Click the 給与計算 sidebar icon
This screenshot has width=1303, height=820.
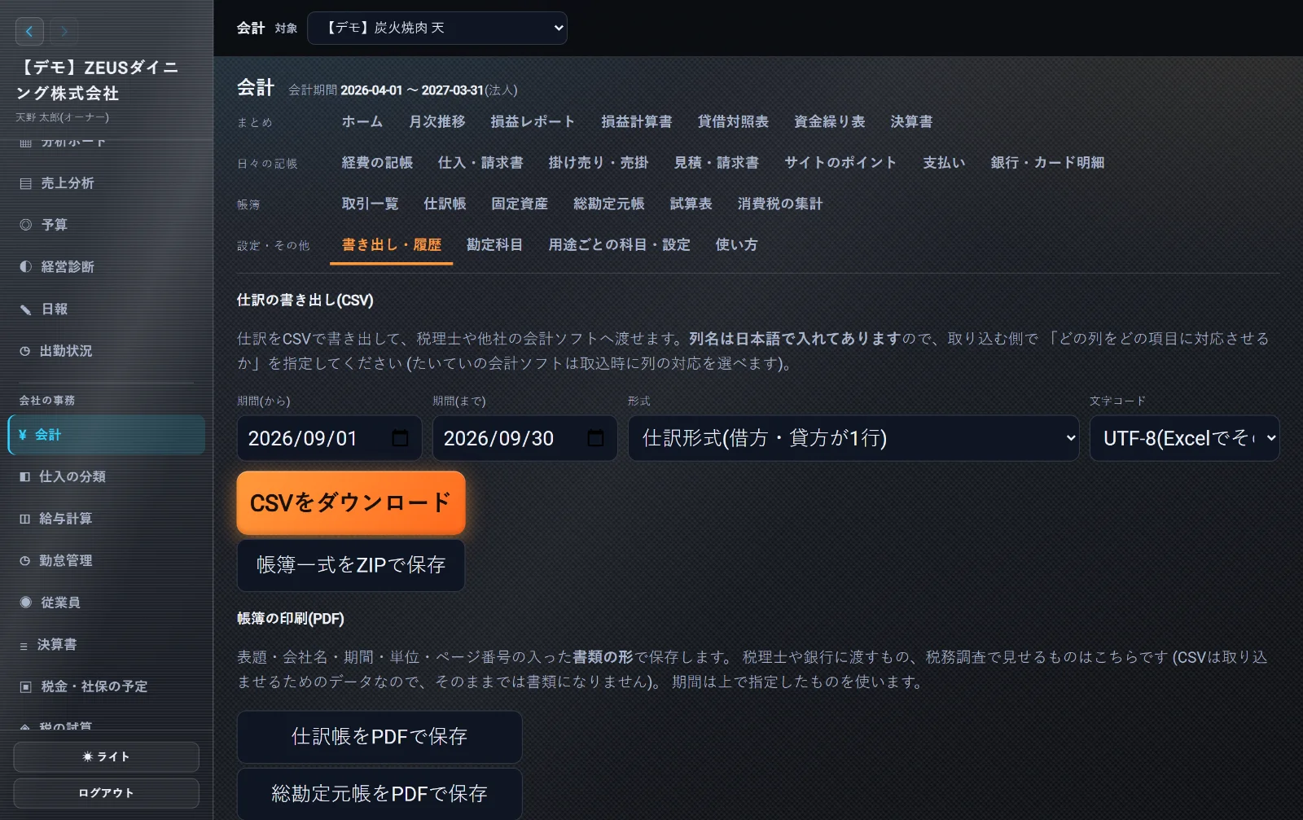point(25,519)
